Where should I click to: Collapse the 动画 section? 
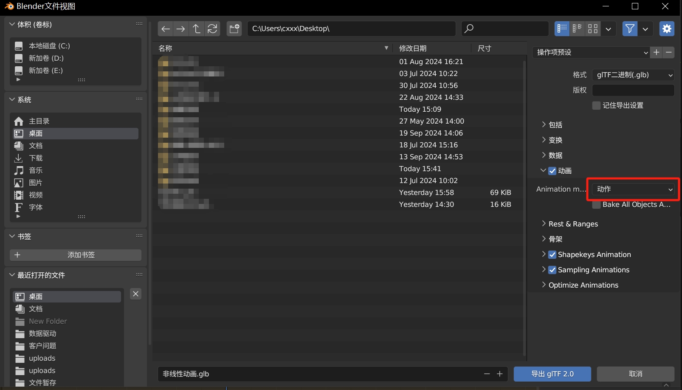click(543, 170)
